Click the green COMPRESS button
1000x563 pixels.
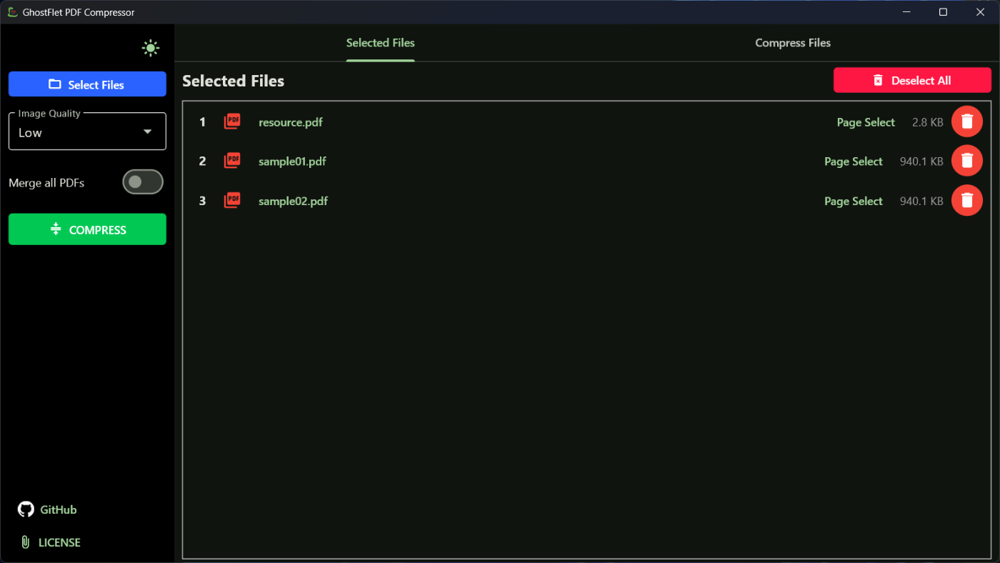(x=87, y=229)
